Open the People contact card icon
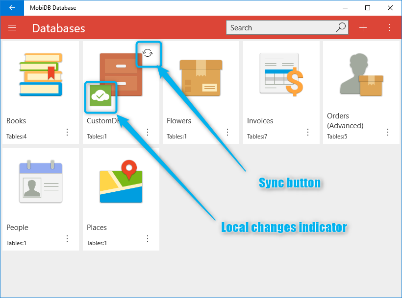The width and height of the screenshot is (402, 298). tap(41, 182)
